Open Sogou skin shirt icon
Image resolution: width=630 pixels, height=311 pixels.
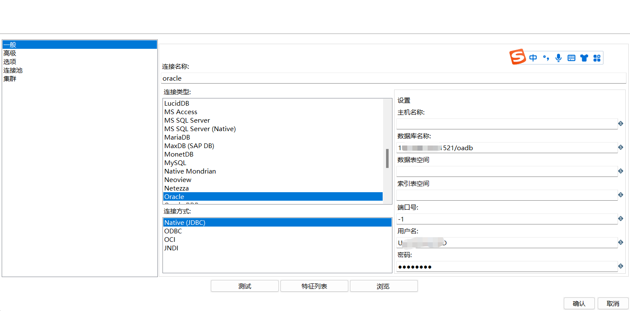[584, 58]
